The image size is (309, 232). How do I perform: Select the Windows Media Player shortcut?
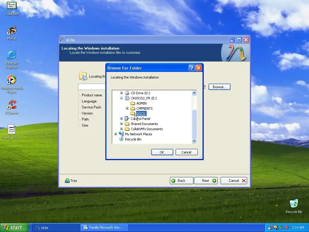tap(11, 84)
